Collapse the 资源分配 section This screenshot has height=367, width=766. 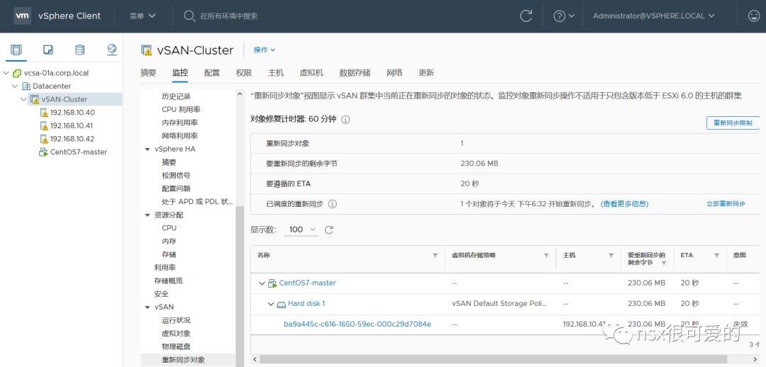click(x=148, y=215)
